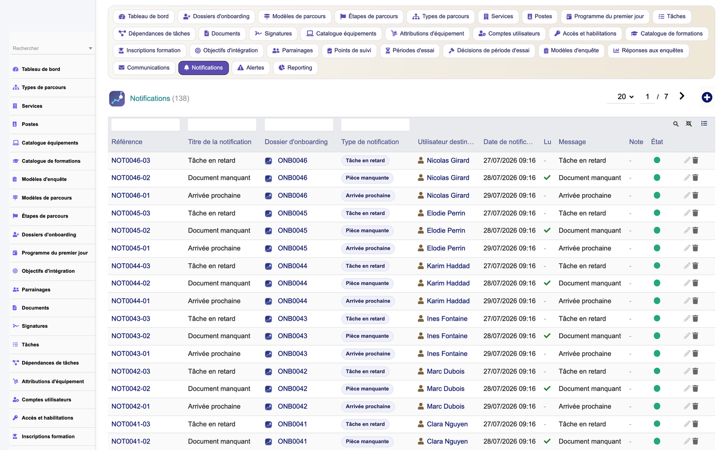Click read checkmark for NOT0046-02
The width and height of the screenshot is (728, 450).
(547, 178)
